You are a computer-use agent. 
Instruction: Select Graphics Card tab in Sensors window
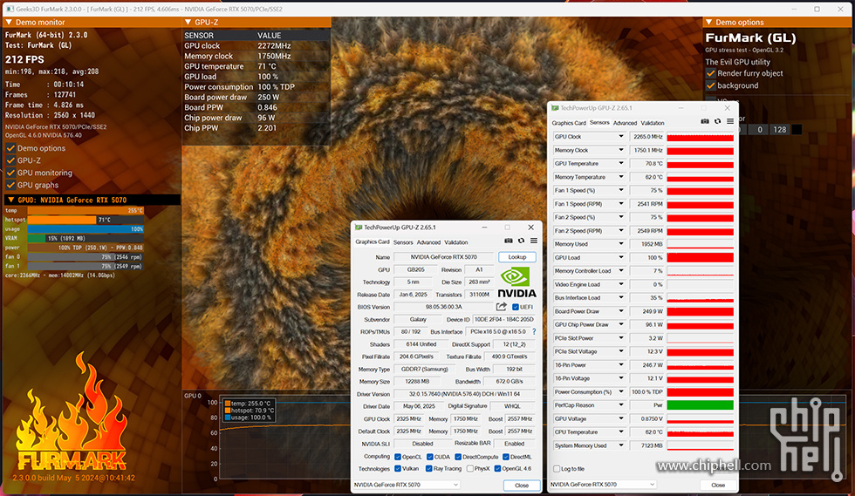(569, 123)
